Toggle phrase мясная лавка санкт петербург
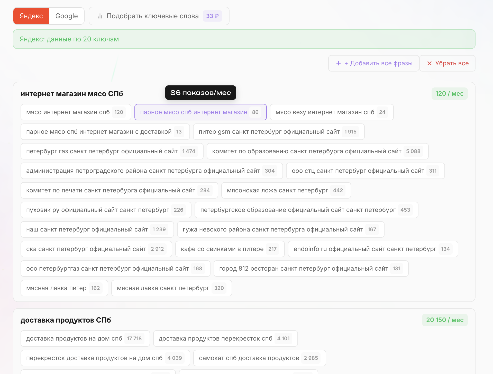Image resolution: width=493 pixels, height=374 pixels. pos(171,288)
